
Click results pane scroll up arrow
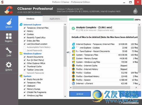[139, 25]
